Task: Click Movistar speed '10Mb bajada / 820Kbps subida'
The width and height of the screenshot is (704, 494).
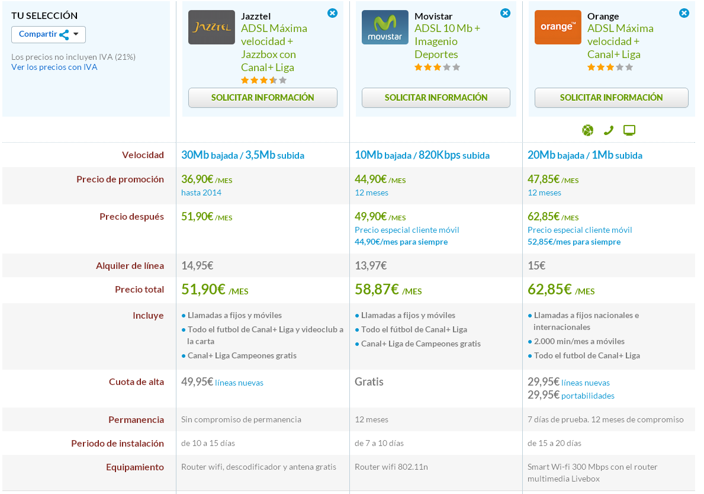Action: point(422,155)
